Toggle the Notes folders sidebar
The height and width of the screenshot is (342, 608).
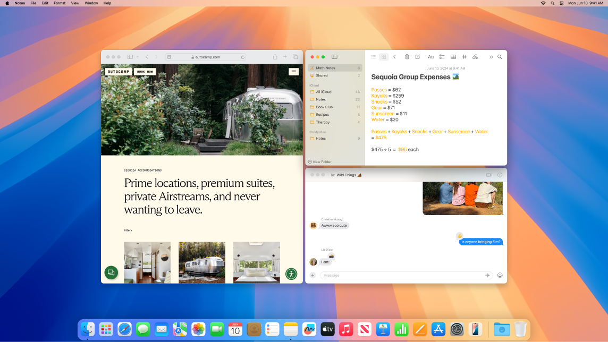(x=334, y=57)
